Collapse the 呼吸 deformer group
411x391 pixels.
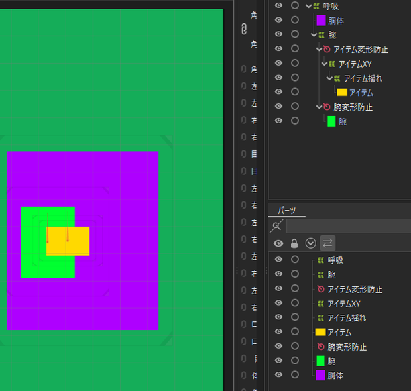point(308,6)
